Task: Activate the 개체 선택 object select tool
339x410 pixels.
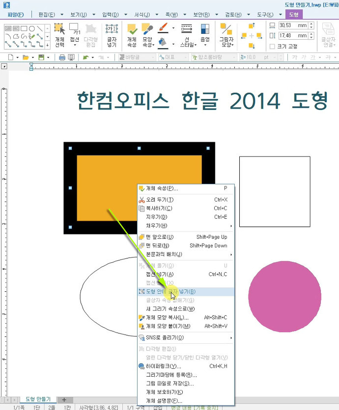Action: pyautogui.click(x=60, y=35)
